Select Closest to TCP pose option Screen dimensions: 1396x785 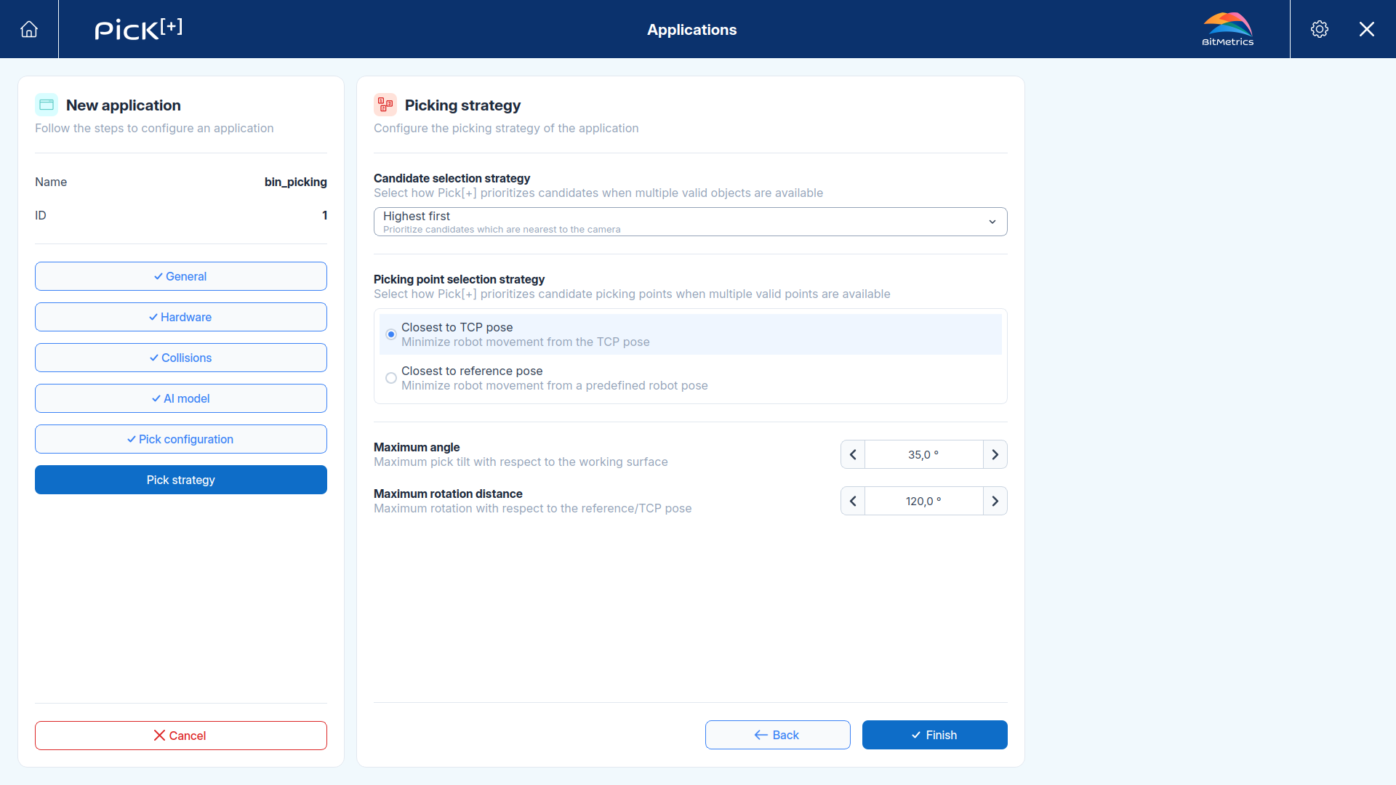[x=691, y=334]
